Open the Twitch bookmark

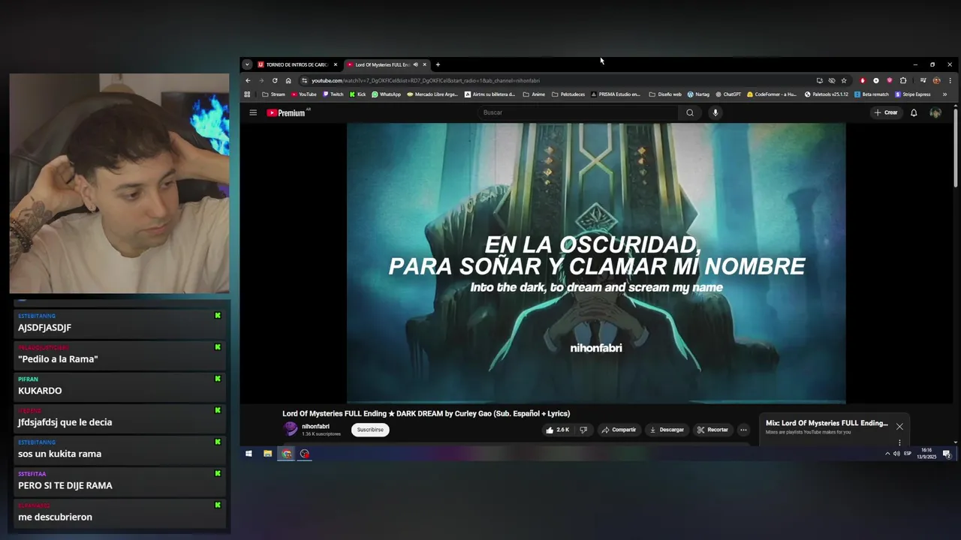pos(333,94)
